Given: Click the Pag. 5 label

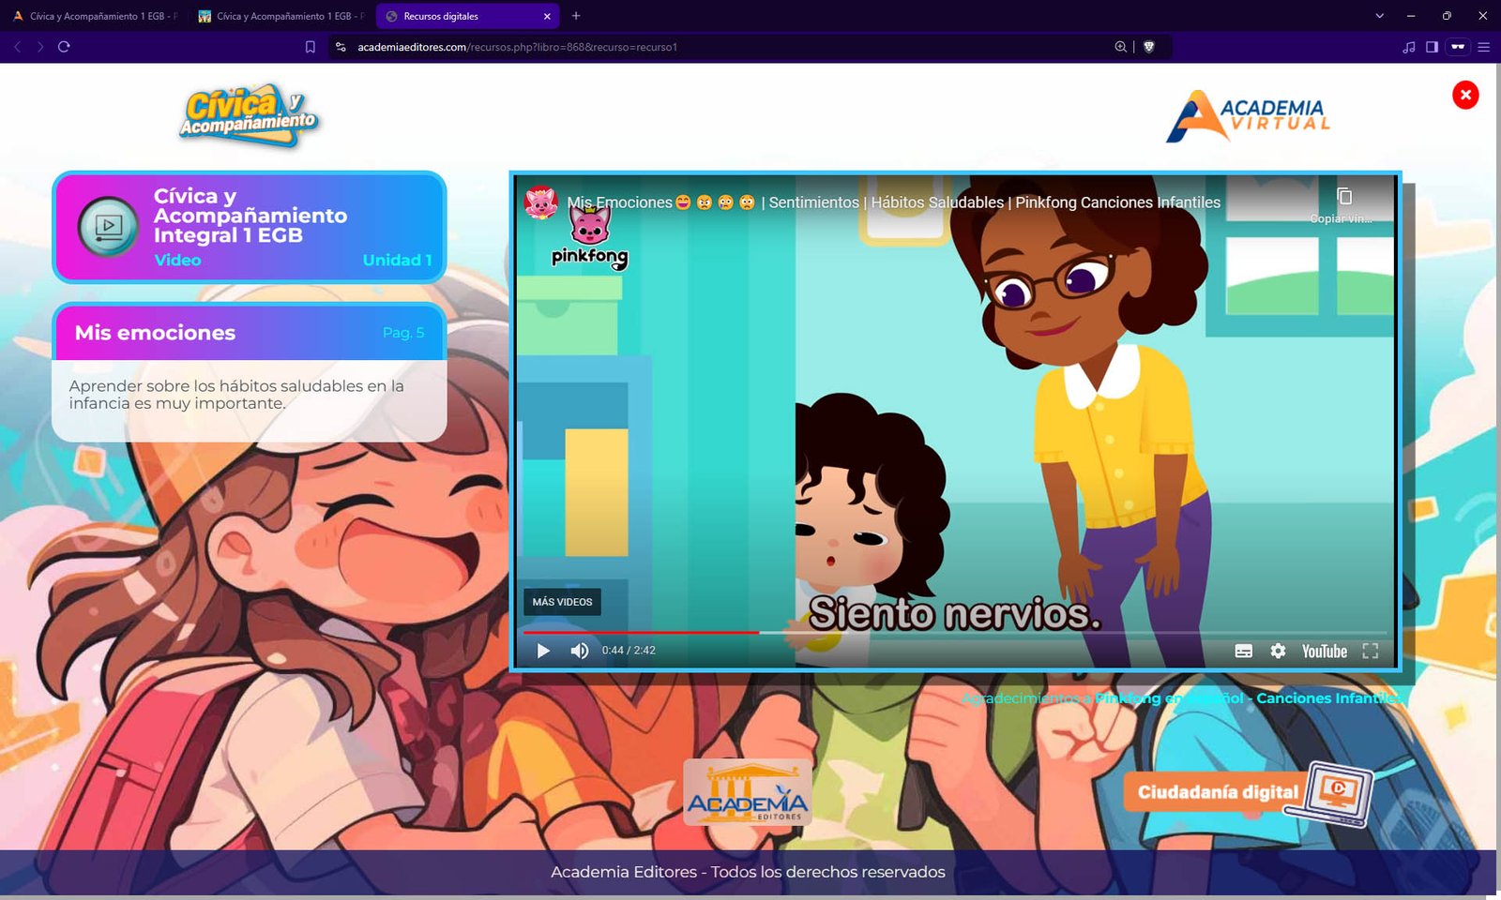Looking at the screenshot, I should [x=403, y=333].
